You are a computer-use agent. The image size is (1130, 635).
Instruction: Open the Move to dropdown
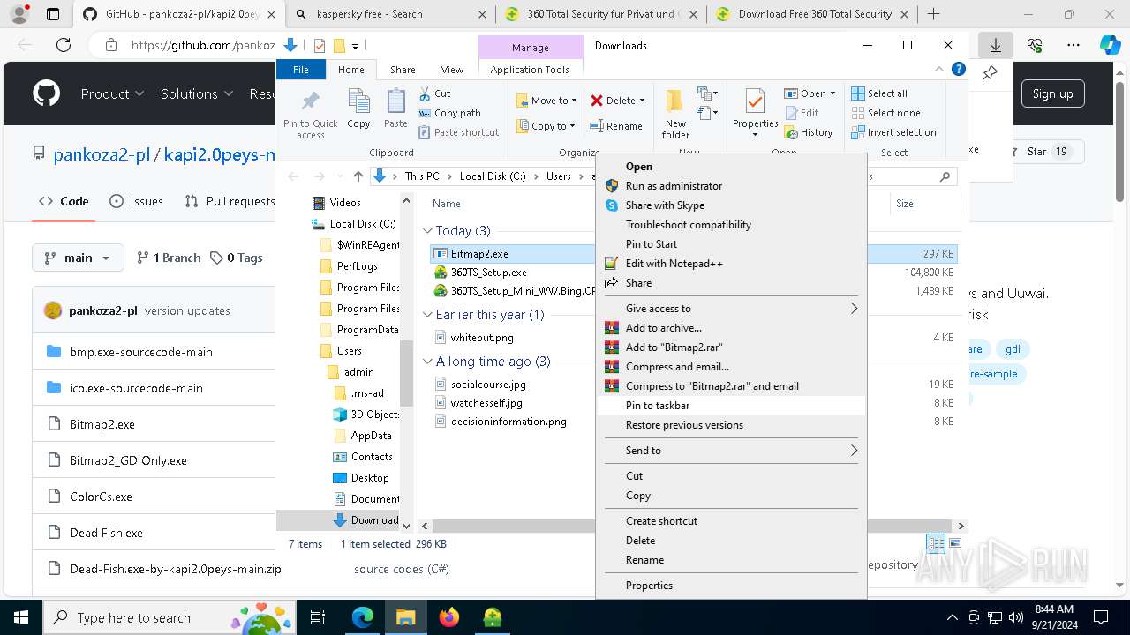click(546, 101)
